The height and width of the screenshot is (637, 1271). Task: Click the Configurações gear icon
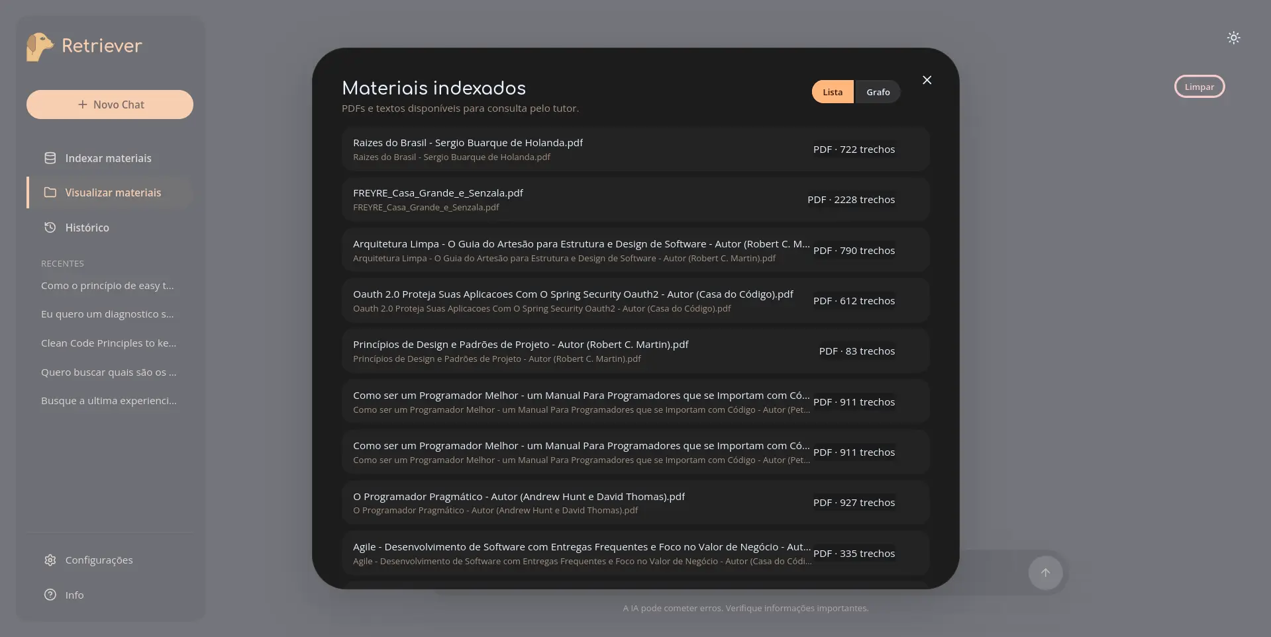(50, 560)
